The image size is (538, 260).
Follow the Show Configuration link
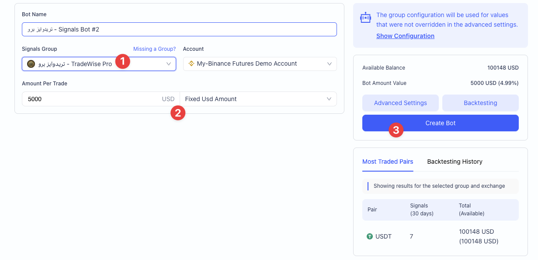point(405,36)
